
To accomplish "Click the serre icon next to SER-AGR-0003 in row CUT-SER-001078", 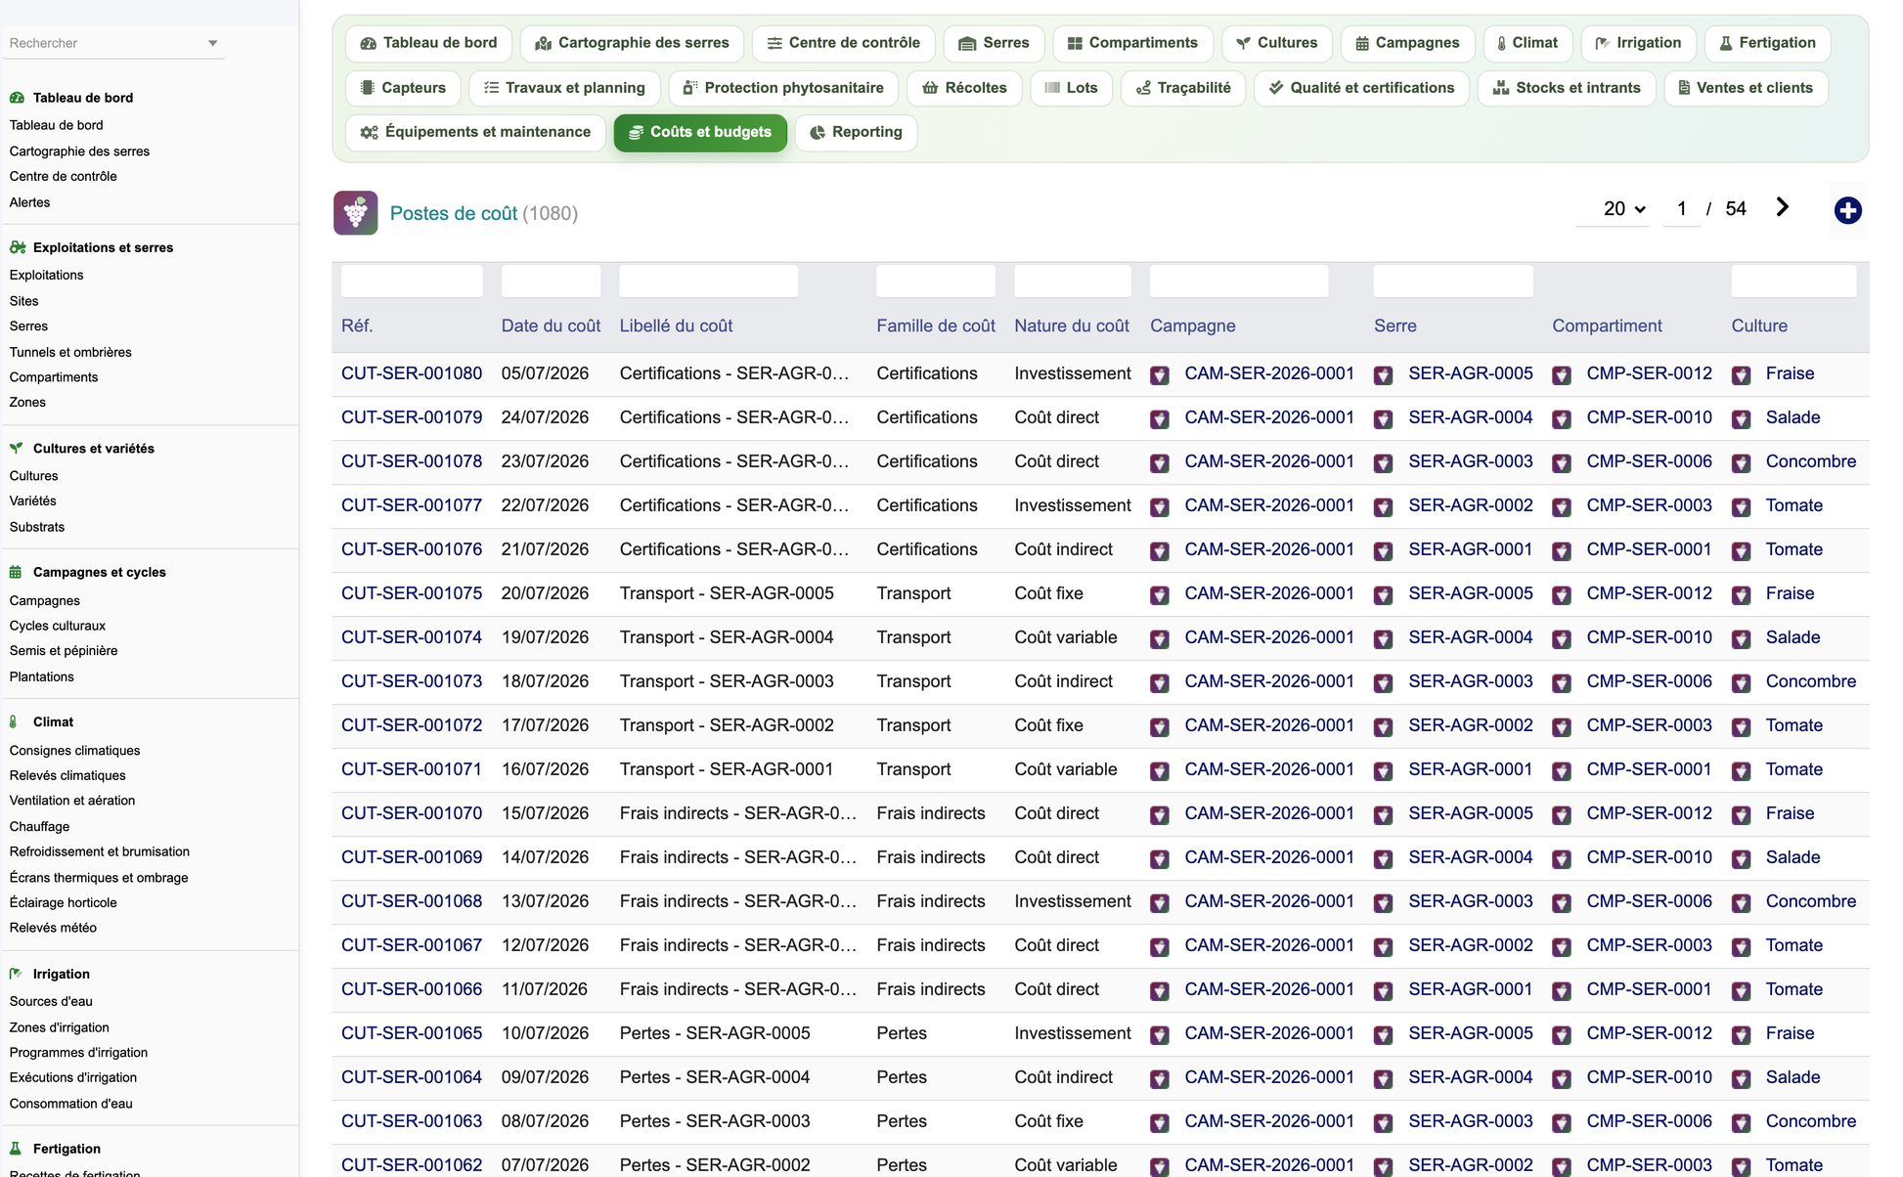I will click(x=1383, y=463).
